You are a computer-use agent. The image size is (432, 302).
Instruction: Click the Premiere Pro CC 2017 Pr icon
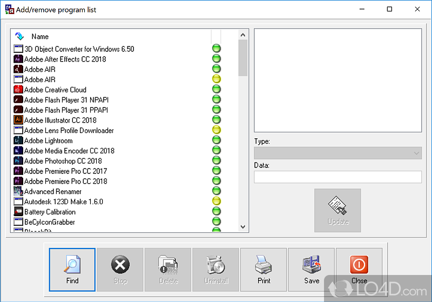(18, 171)
